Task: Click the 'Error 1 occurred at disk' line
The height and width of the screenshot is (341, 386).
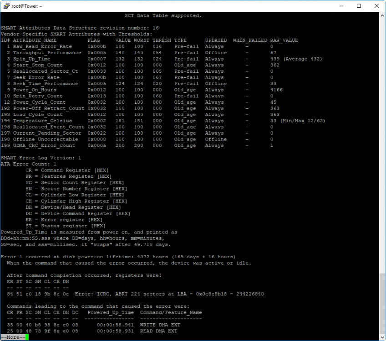Action: [118, 257]
